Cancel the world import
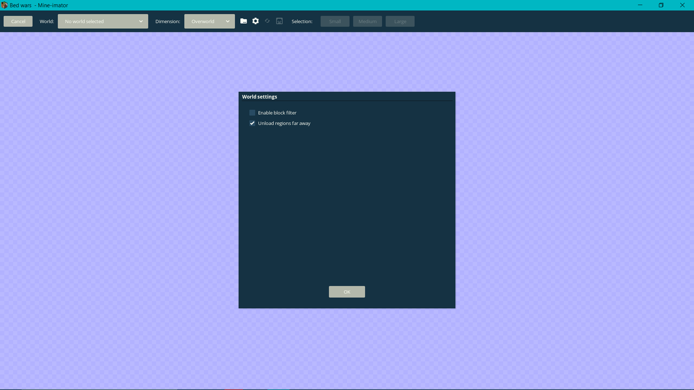 point(17,21)
